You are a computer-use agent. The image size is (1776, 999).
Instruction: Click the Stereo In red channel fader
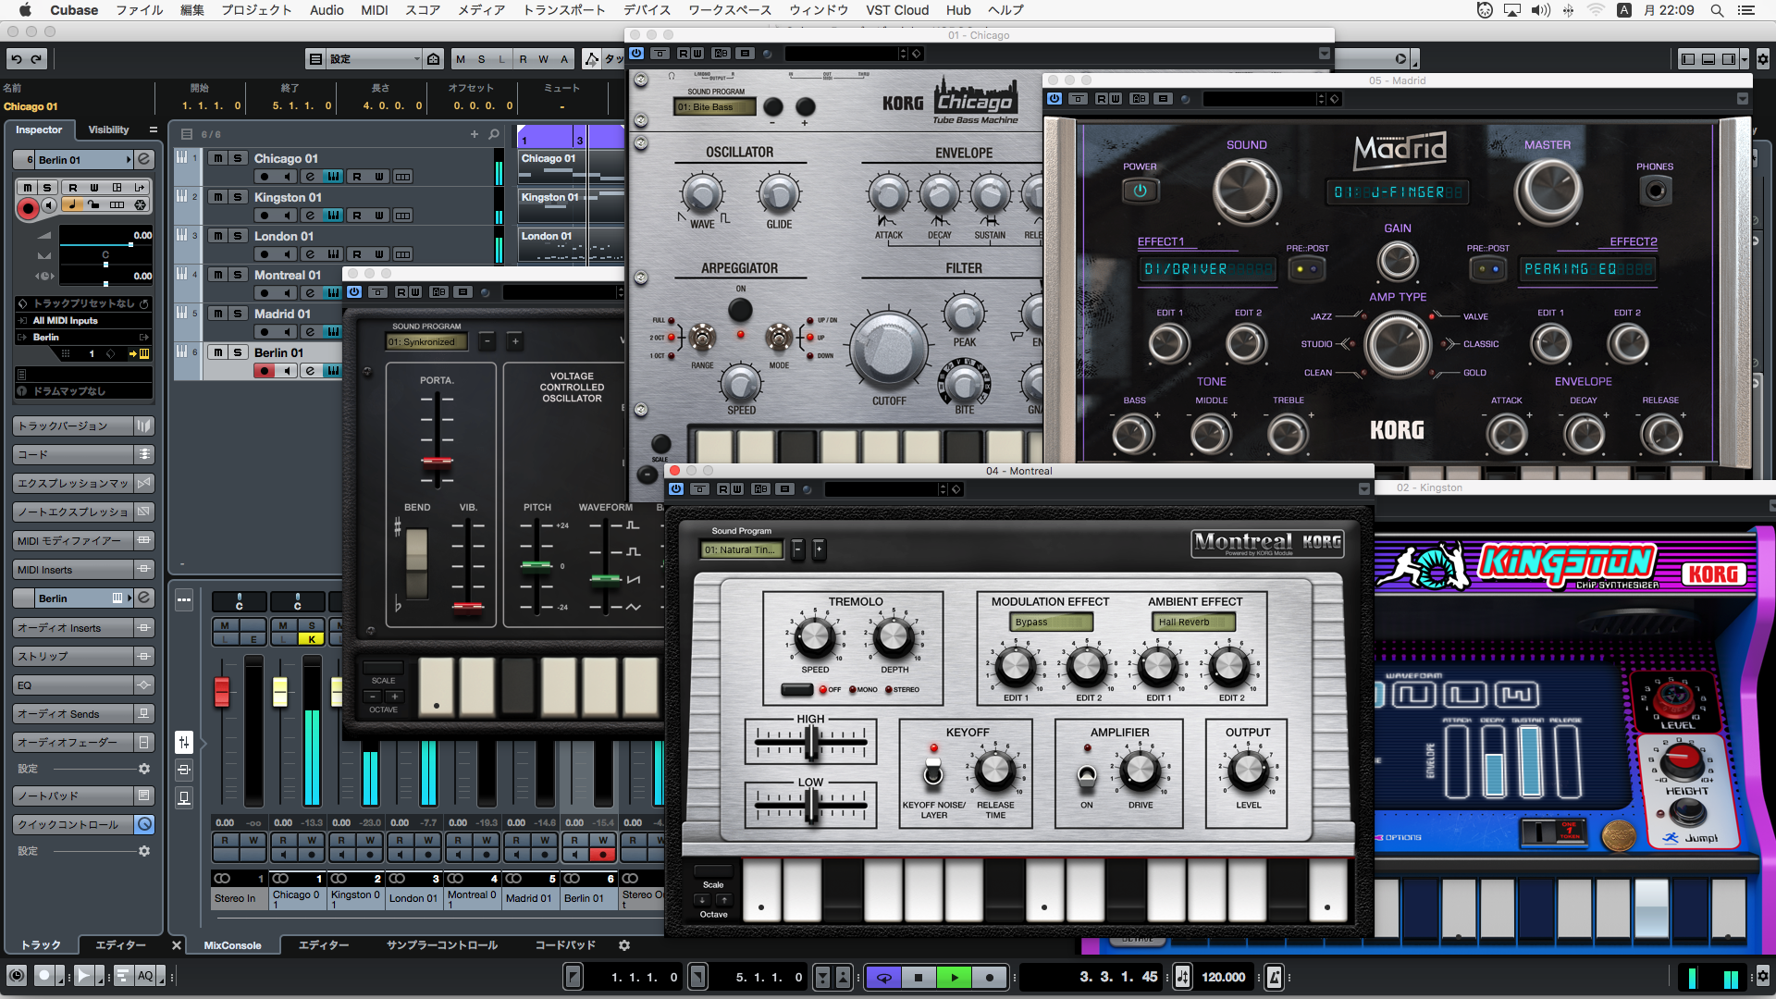pos(221,692)
